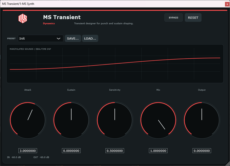
Task: Click the transient designer description text
Action: [103, 23]
